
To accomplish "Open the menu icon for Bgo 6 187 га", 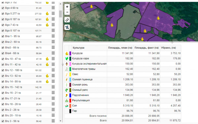I will (53, 19).
